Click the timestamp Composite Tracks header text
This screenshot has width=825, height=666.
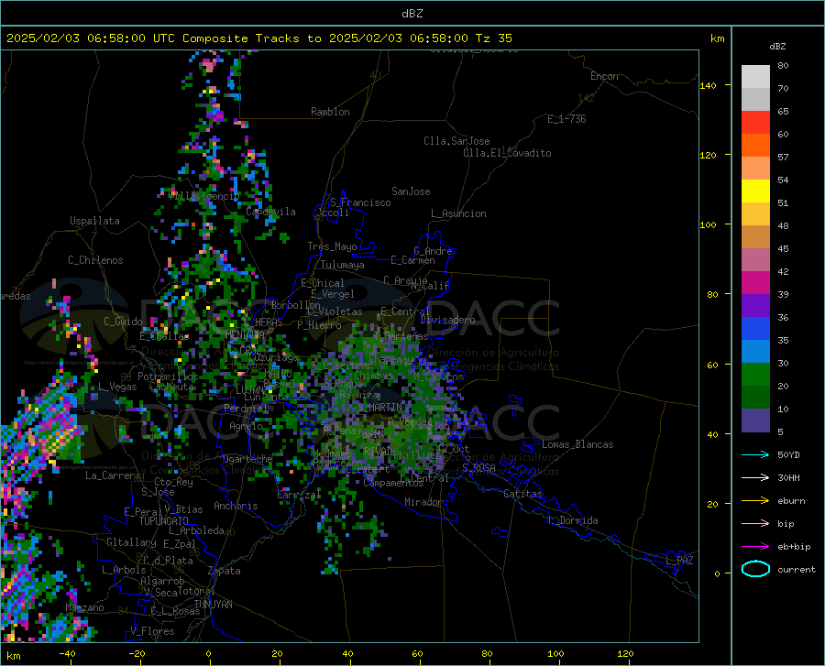click(258, 38)
